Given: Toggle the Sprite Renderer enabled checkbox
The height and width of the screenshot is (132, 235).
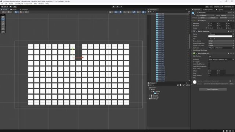Looking at the screenshot, I should pyautogui.click(x=196, y=32).
